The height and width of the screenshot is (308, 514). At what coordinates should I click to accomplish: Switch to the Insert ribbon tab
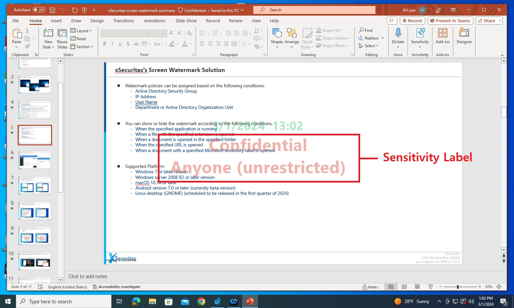pyautogui.click(x=56, y=21)
